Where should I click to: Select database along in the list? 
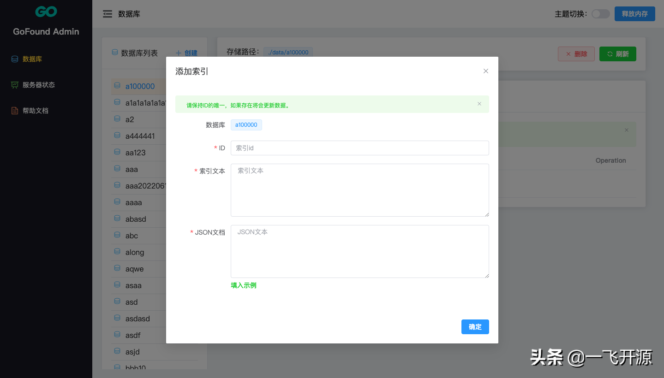click(x=138, y=252)
